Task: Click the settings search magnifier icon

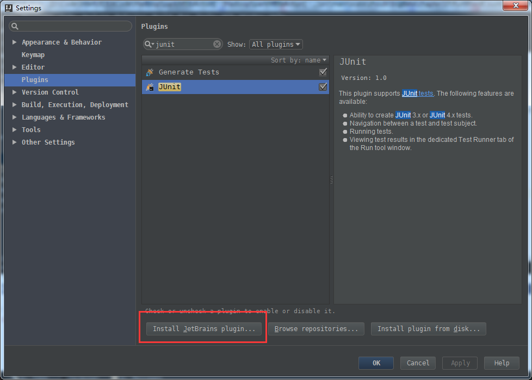Action: (15, 26)
